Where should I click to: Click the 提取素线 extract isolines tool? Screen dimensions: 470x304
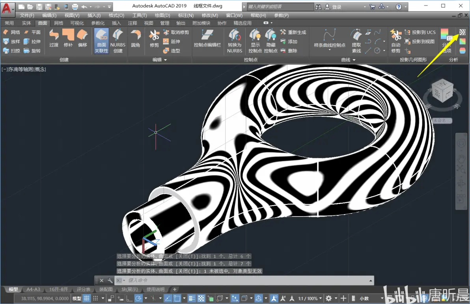[356, 41]
